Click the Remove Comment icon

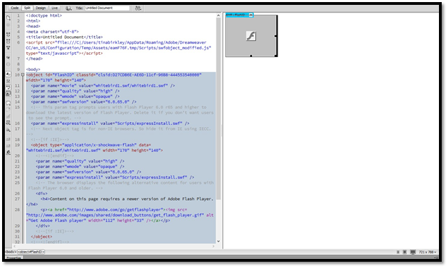(x=8, y=110)
